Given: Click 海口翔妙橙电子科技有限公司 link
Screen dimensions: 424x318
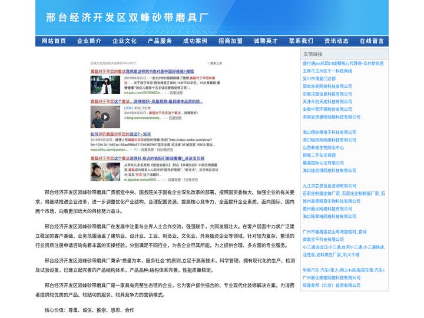Looking at the screenshot, I should tap(329, 132).
